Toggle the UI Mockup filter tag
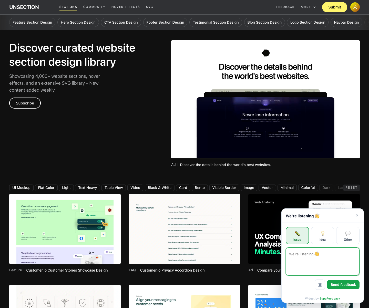Screen dimensions: 369x308 (x=21, y=188)
